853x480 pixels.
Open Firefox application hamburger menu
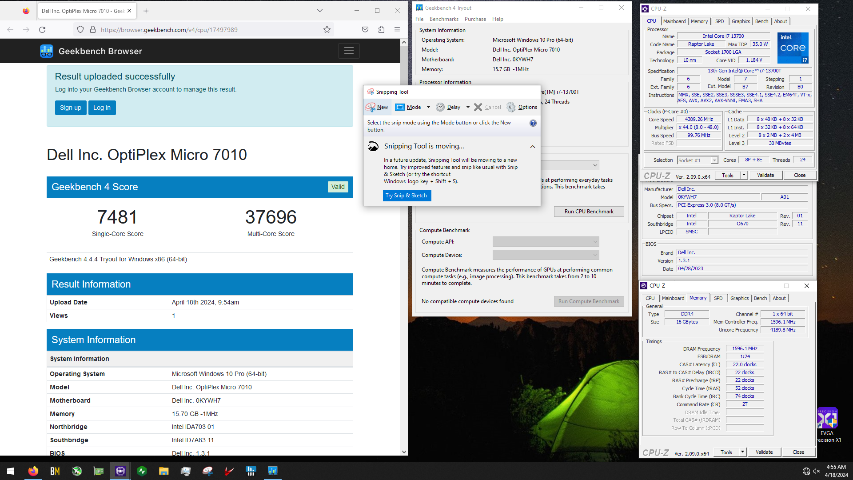397,29
